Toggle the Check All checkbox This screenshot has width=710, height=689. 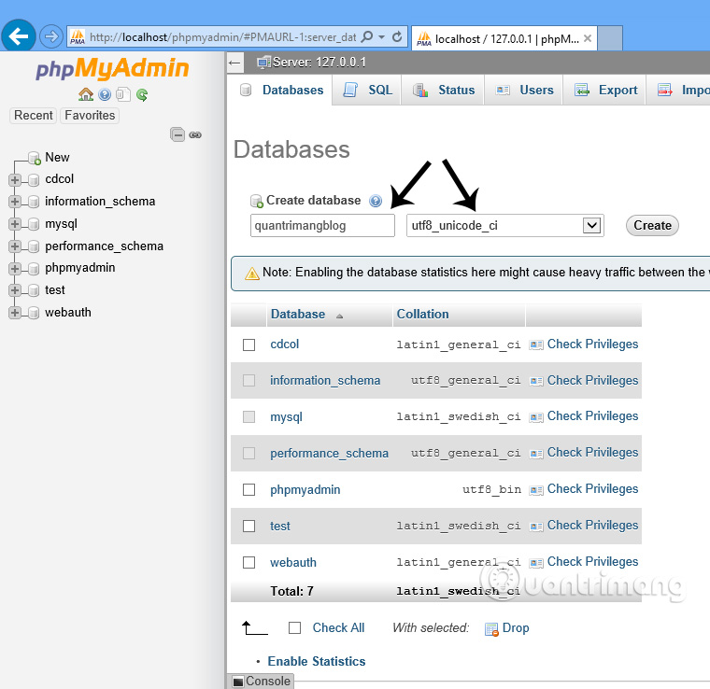(x=295, y=628)
